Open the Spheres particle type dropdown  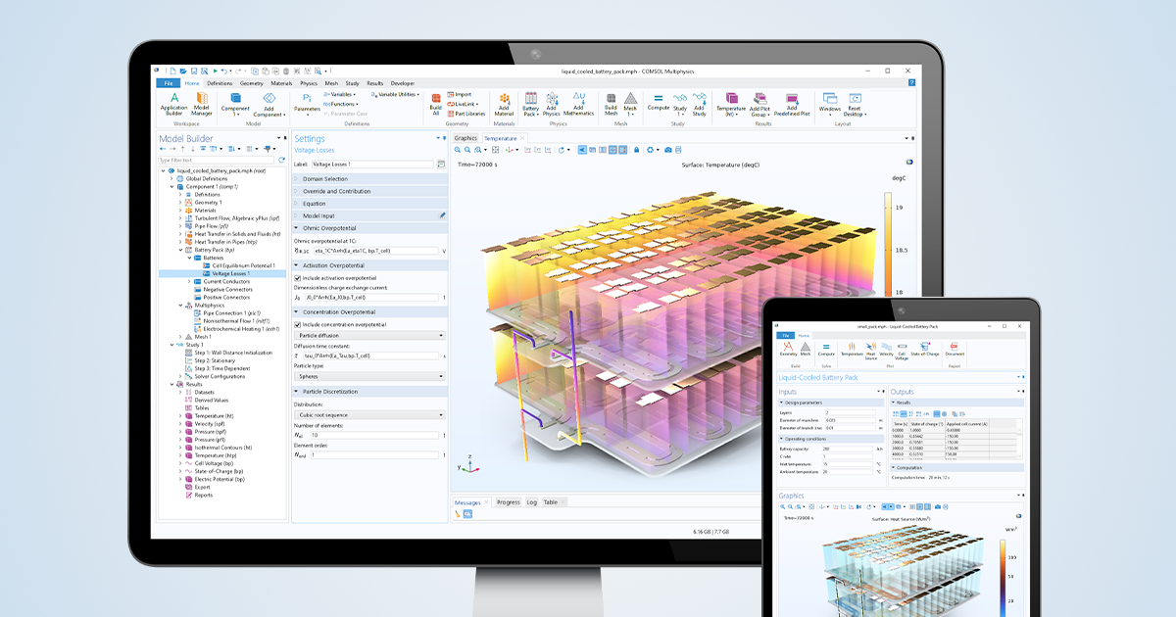pyautogui.click(x=370, y=376)
